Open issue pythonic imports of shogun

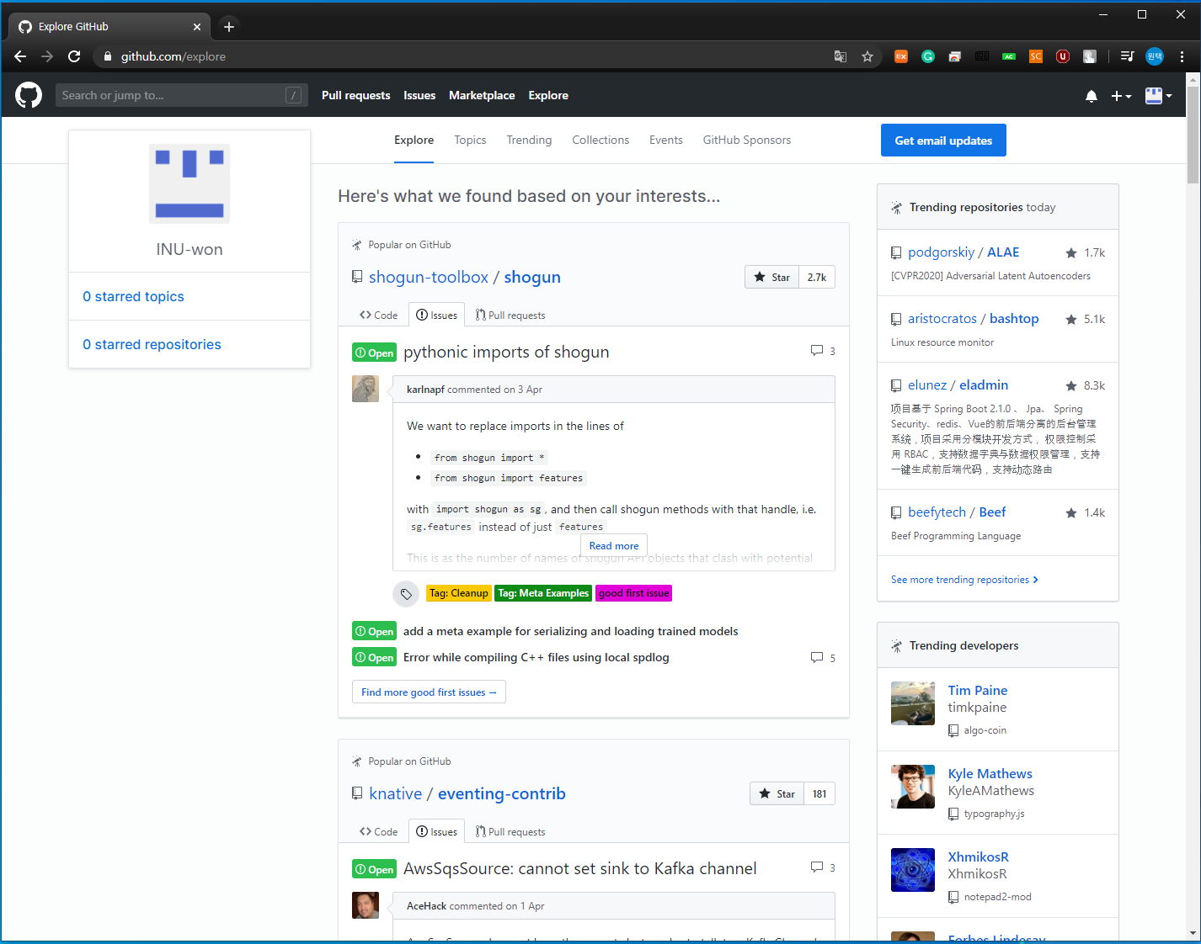pos(506,352)
